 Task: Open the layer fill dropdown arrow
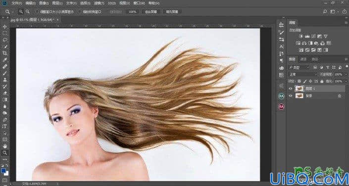click(347, 81)
